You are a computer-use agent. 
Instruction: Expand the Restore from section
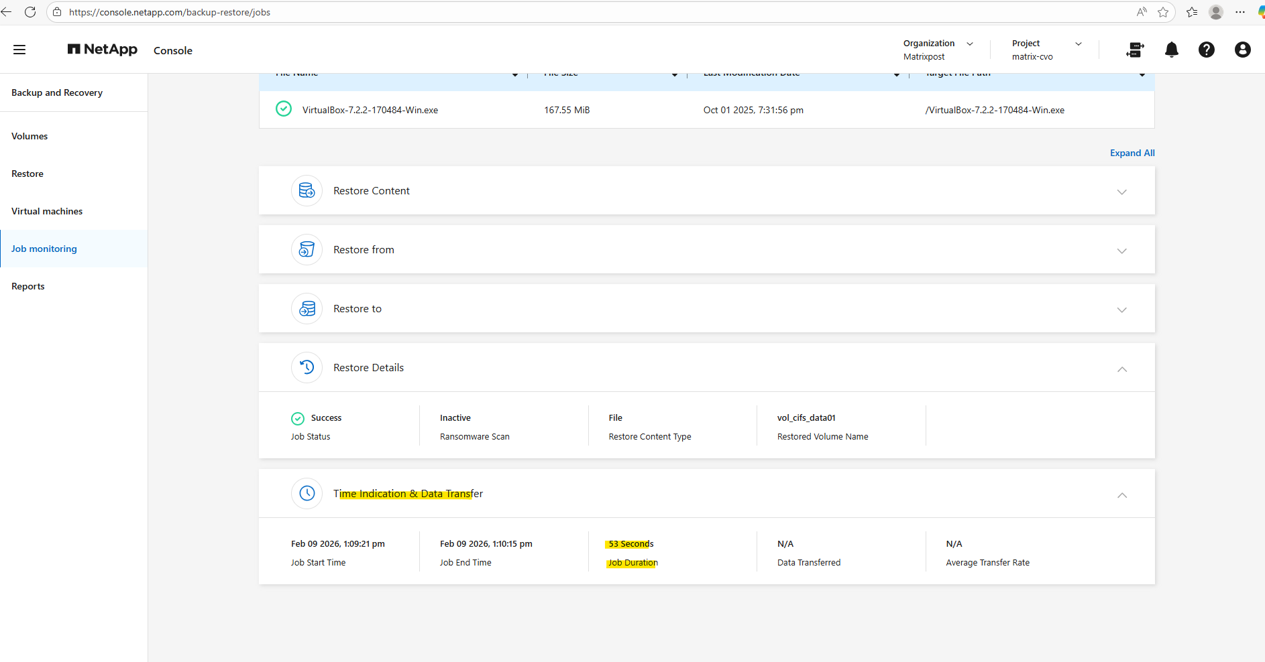tap(1121, 251)
